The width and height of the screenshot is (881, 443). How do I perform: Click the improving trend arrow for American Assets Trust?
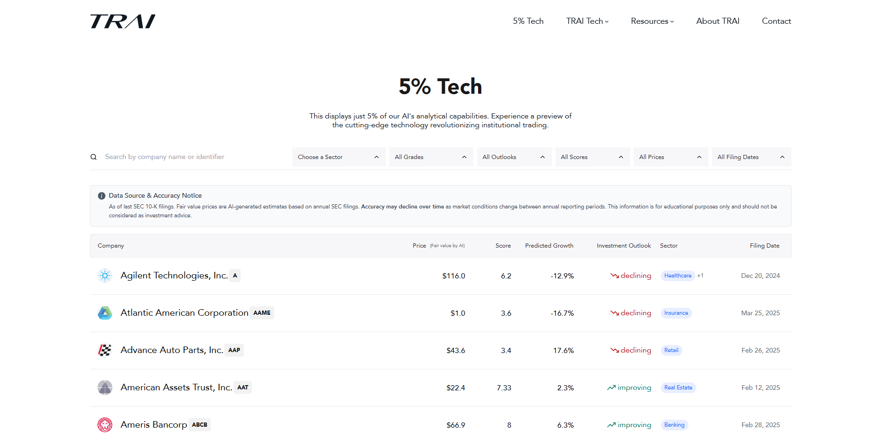611,388
